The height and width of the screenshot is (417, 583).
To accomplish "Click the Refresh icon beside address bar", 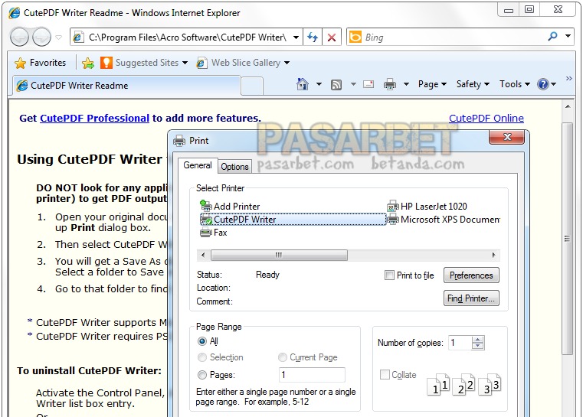I will 313,37.
